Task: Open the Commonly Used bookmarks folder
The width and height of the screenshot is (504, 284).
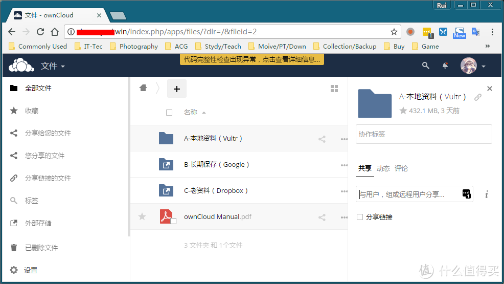Action: [38, 47]
